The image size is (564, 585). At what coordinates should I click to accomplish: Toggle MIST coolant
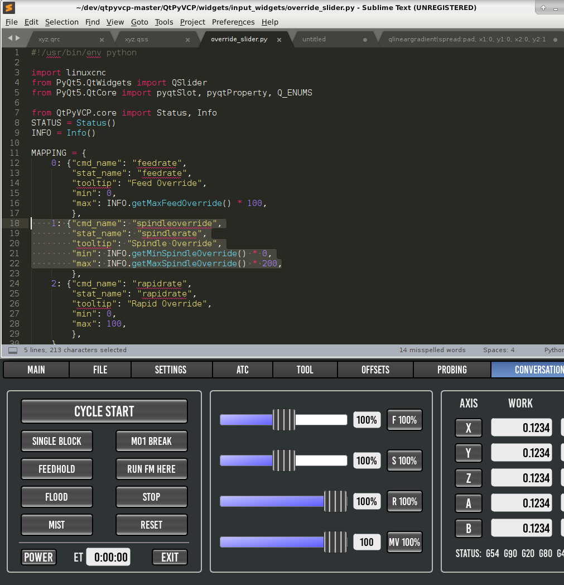click(57, 525)
